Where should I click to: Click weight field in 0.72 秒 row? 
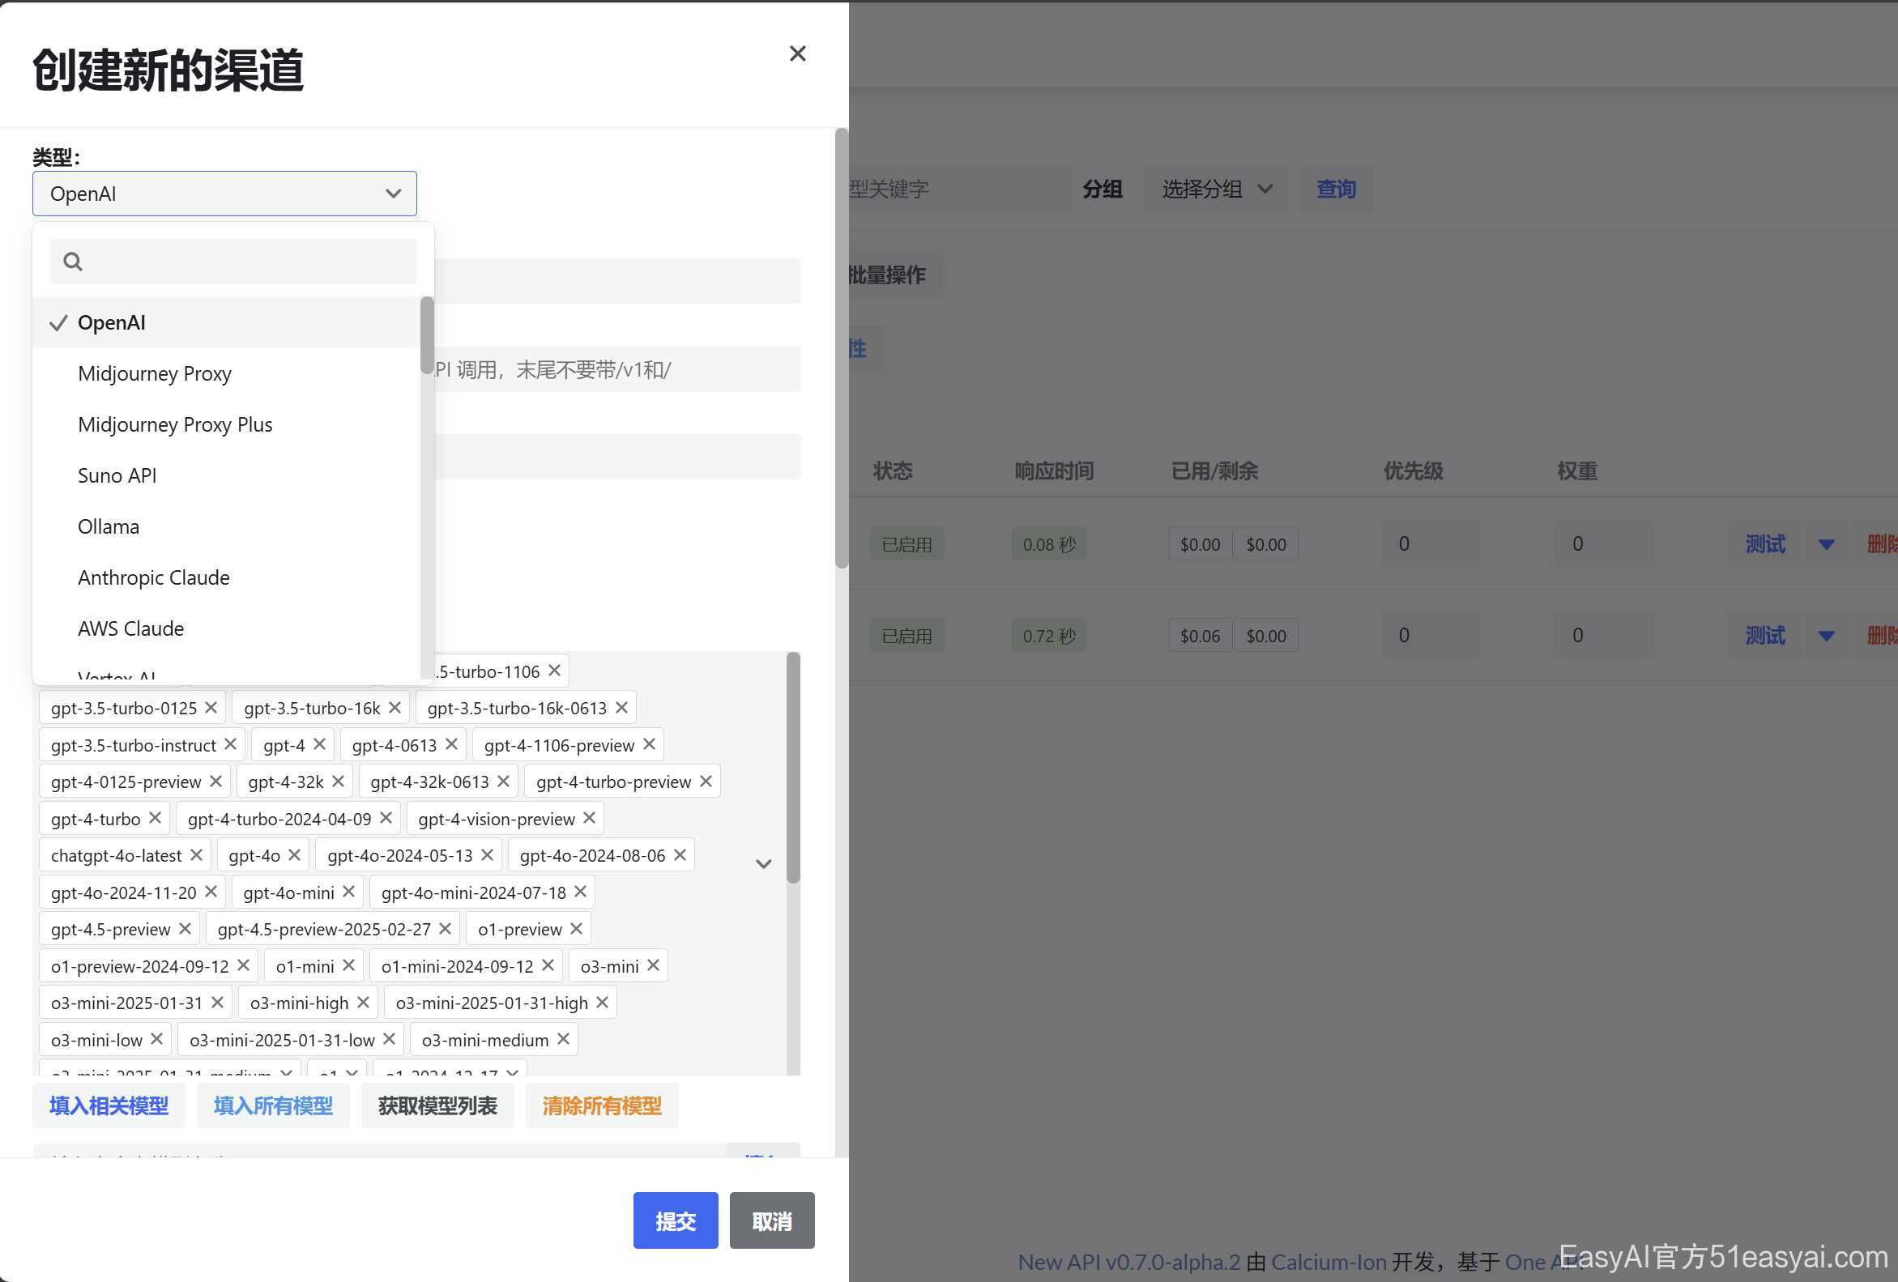point(1604,635)
